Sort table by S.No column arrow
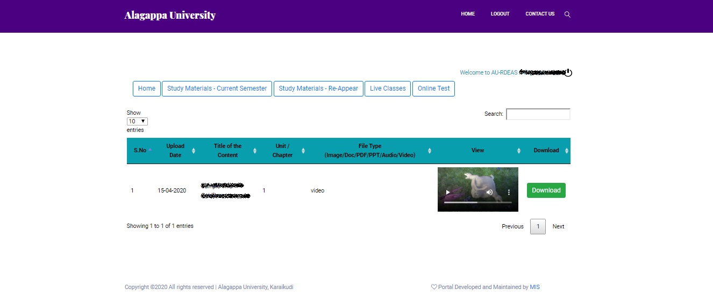713x296 pixels. click(150, 150)
